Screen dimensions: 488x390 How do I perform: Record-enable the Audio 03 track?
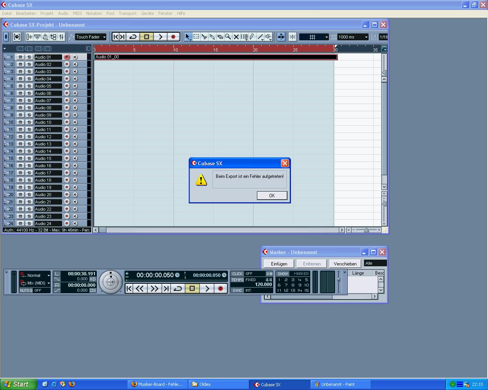(67, 72)
